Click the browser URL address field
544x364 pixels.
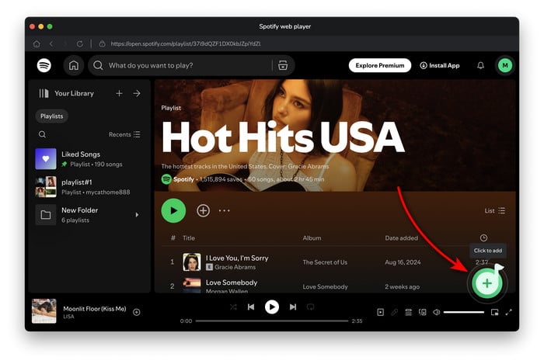pos(186,44)
